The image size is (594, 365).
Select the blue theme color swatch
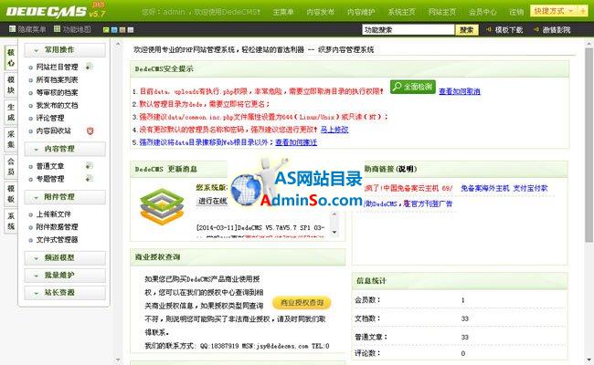[x=114, y=29]
